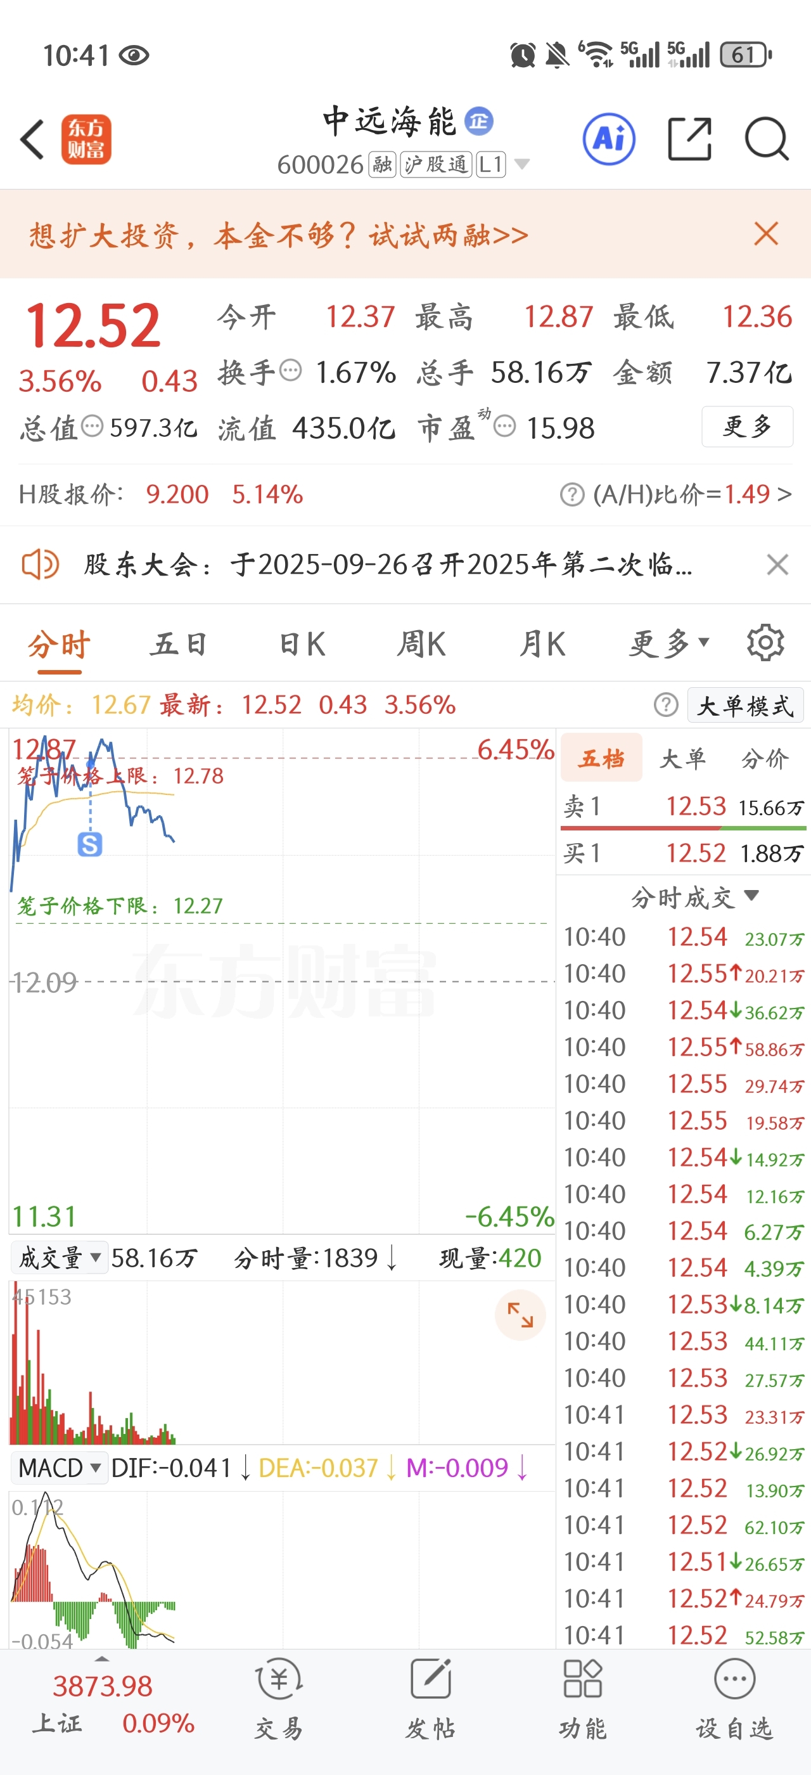The width and height of the screenshot is (811, 1775).
Task: Tap the 笼子价格上限 12.78 label
Action: click(120, 776)
